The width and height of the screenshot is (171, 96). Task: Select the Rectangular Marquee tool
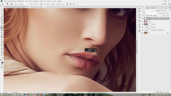[x=2, y=12]
